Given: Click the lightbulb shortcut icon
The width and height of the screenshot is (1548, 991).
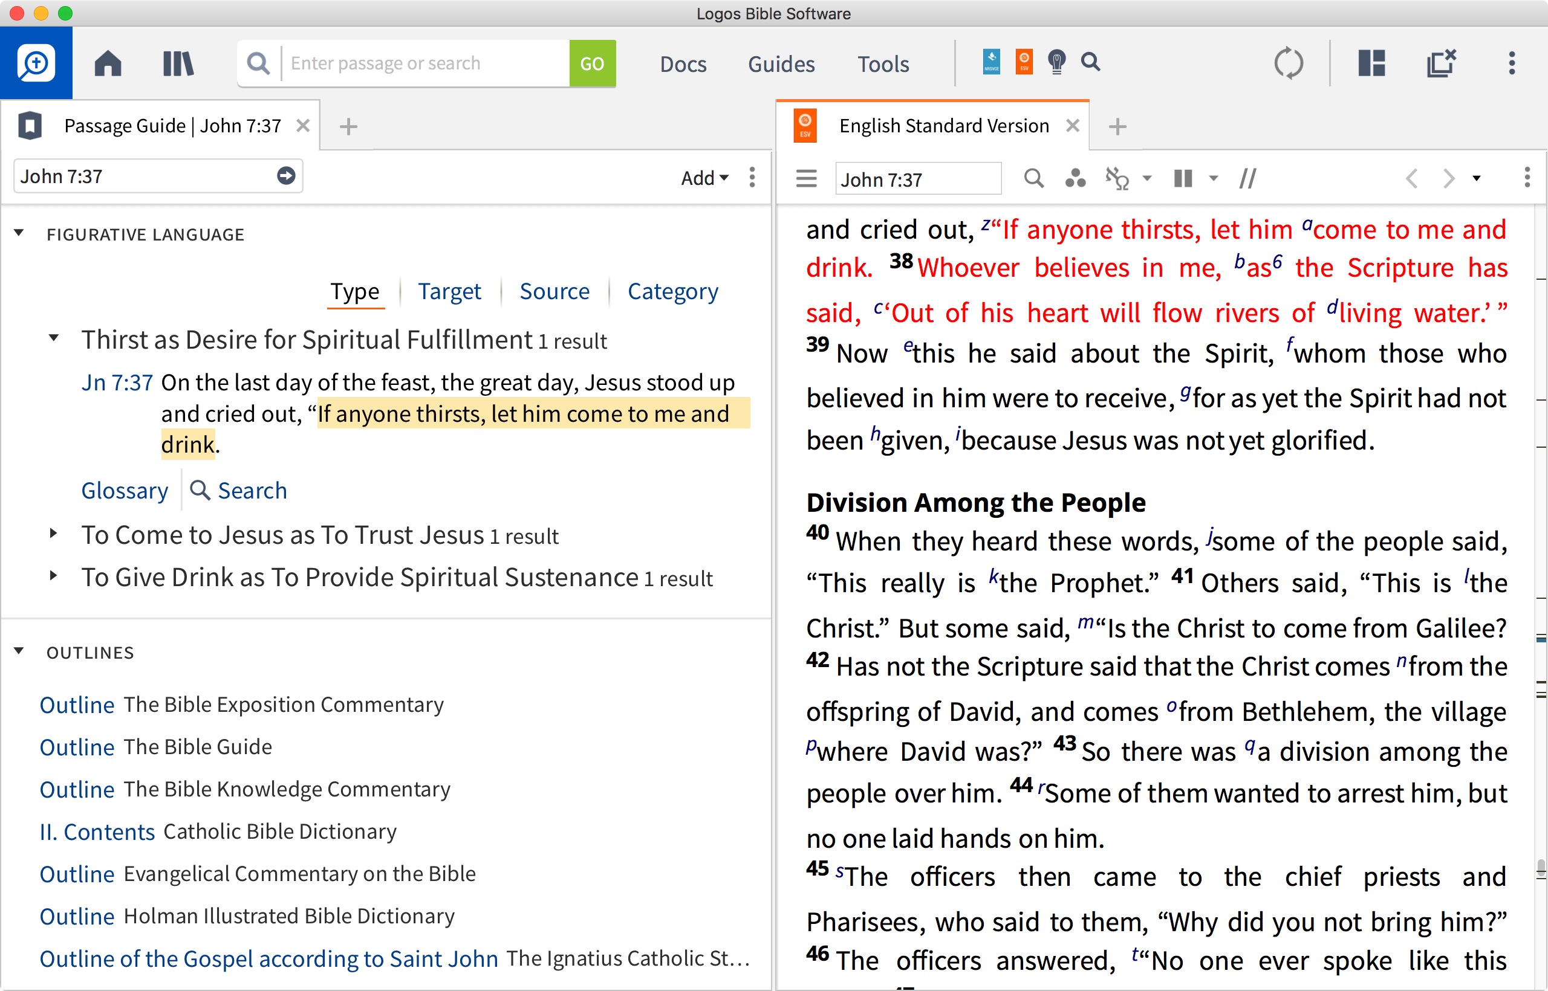Looking at the screenshot, I should [1056, 62].
